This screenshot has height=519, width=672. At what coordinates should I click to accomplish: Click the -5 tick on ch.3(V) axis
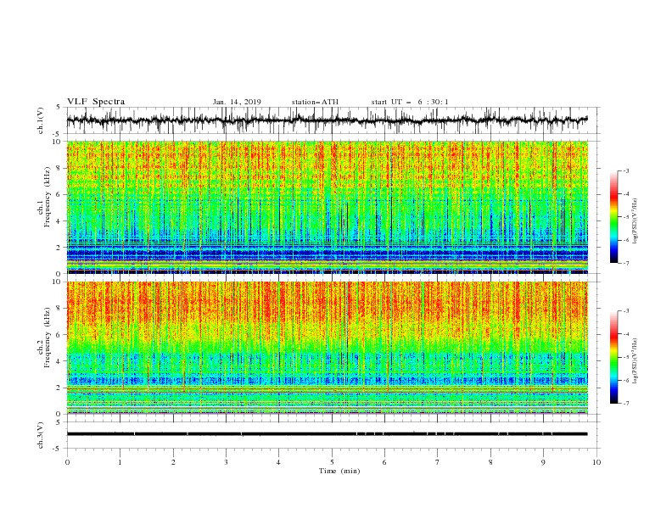tap(58, 449)
